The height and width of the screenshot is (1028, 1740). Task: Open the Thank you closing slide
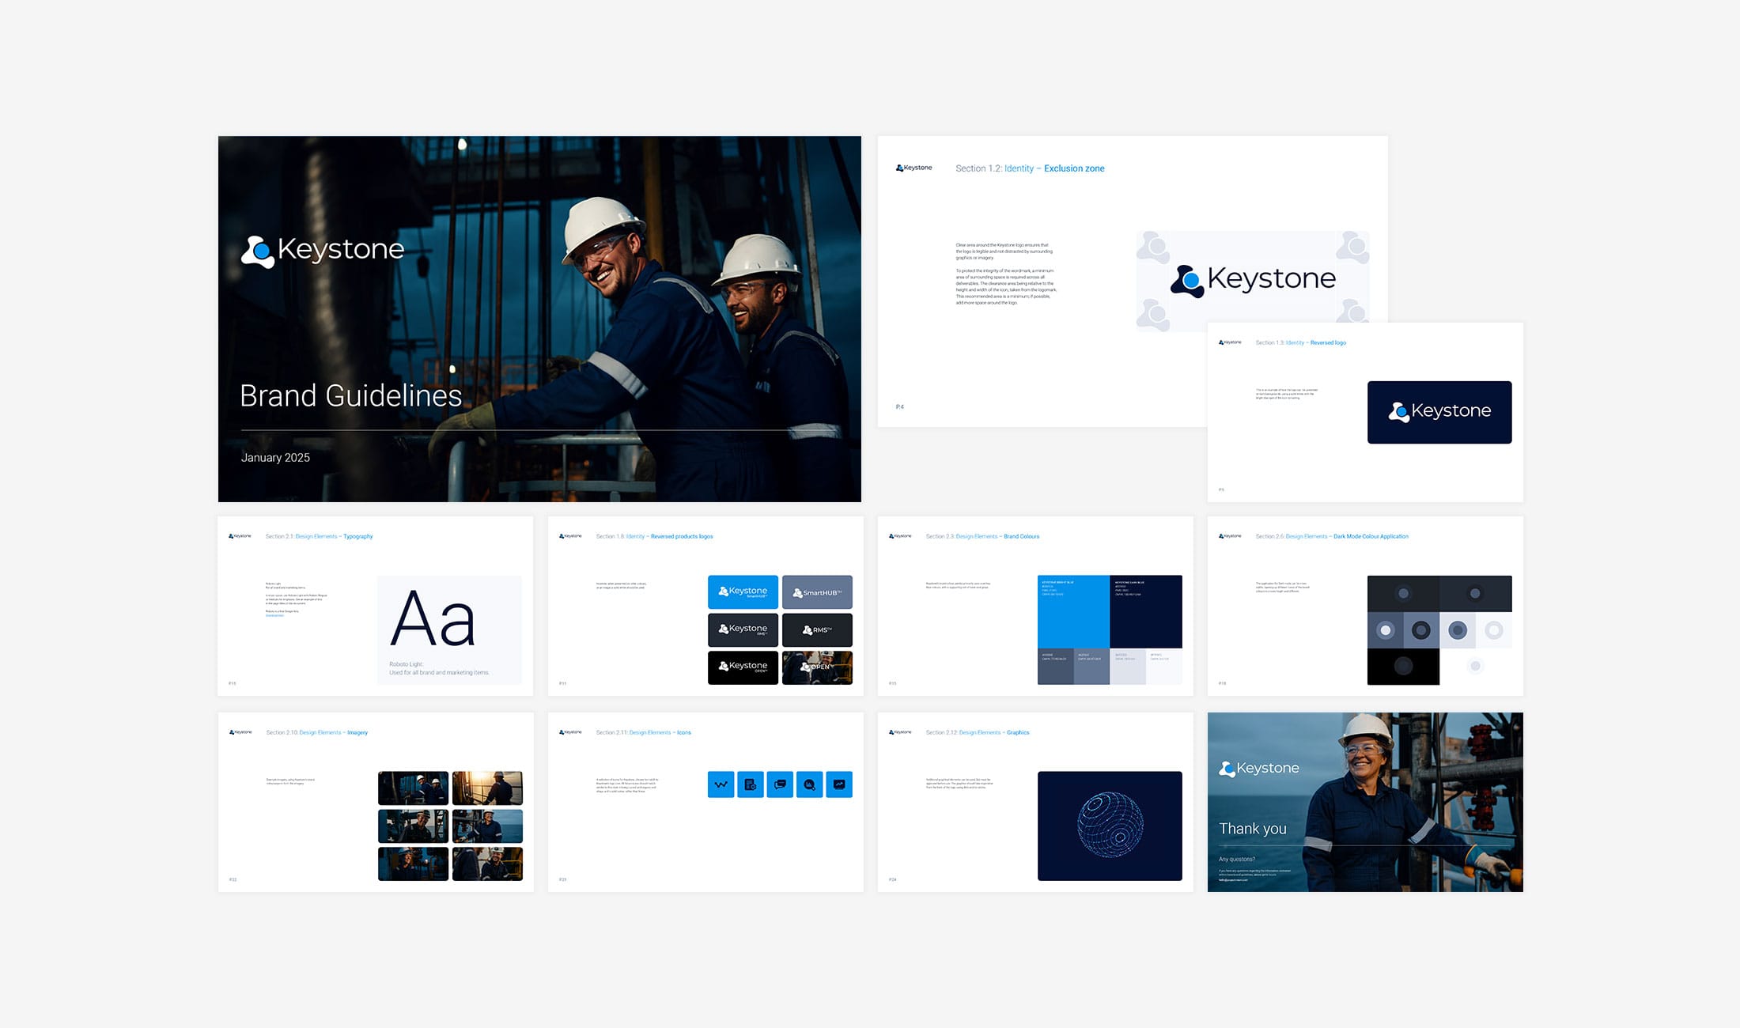coord(1364,802)
